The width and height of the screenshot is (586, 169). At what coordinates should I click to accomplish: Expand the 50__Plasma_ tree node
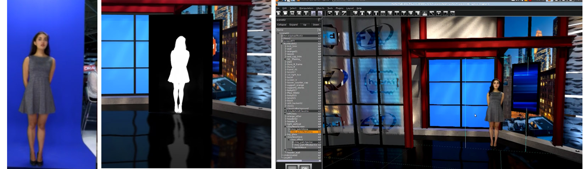(285, 59)
